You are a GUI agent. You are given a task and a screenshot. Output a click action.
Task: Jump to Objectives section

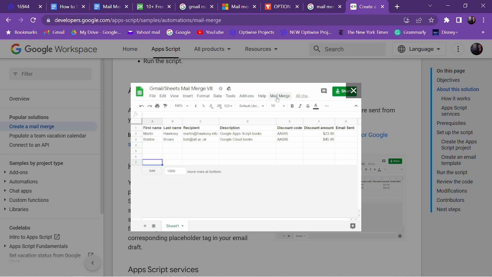(448, 80)
